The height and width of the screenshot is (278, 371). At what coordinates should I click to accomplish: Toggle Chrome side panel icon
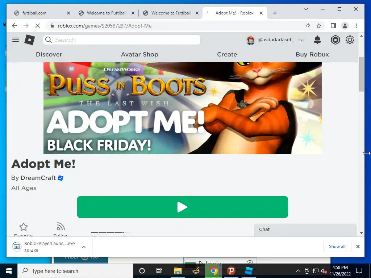(333, 26)
